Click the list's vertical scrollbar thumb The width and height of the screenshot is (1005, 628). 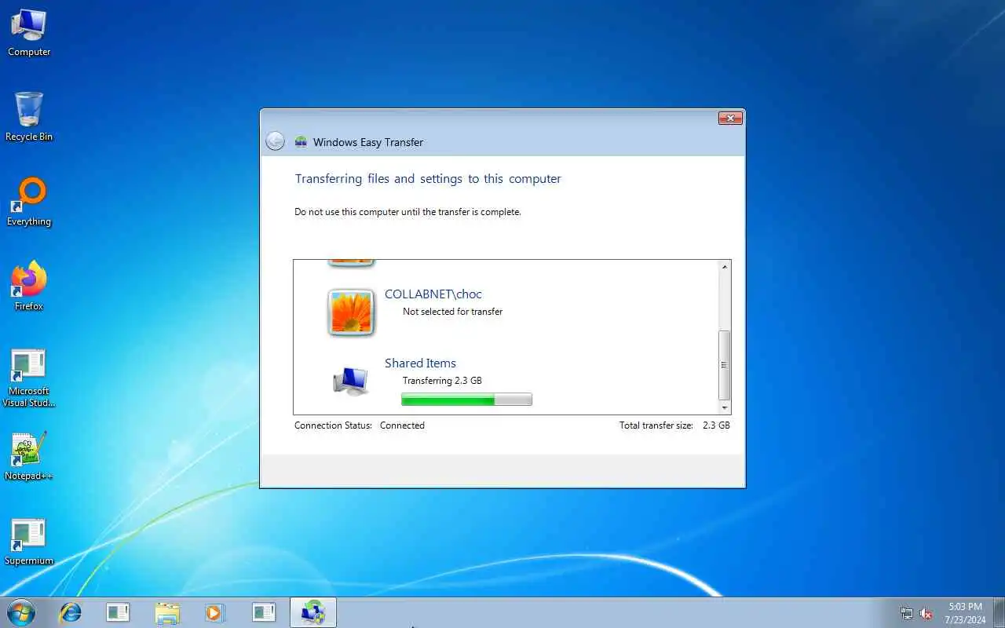pyautogui.click(x=724, y=365)
